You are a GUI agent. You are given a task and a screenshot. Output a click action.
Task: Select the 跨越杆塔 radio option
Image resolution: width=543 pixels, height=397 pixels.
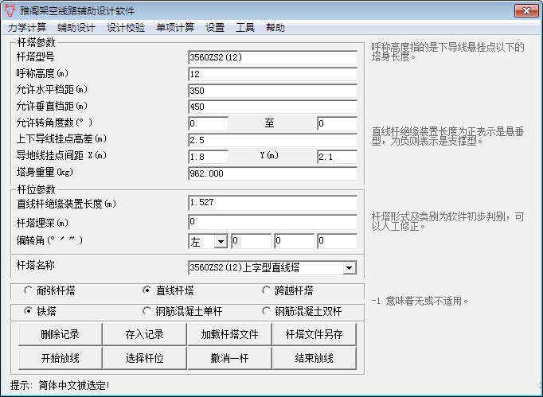(x=266, y=290)
